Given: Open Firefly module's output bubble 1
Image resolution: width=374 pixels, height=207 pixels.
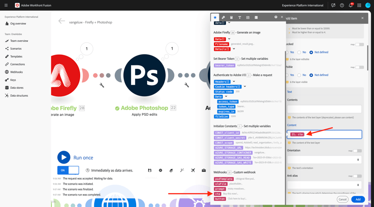Looking at the screenshot, I should (x=87, y=49).
